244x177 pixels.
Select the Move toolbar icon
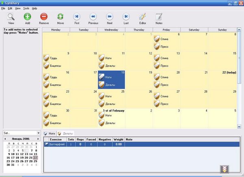pos(60,17)
